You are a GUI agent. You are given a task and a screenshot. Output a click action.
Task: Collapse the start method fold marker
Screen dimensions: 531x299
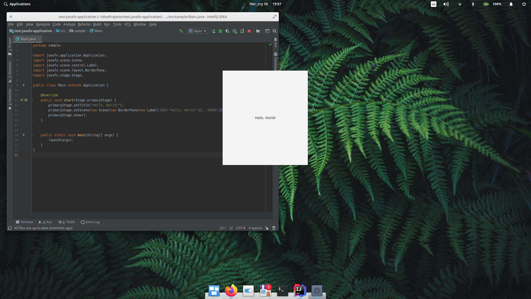(32, 100)
